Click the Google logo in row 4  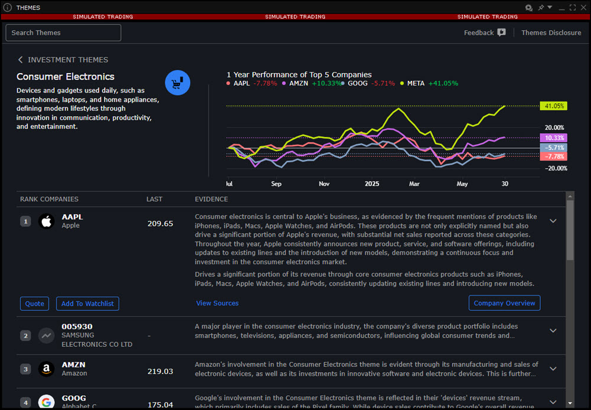pos(47,402)
